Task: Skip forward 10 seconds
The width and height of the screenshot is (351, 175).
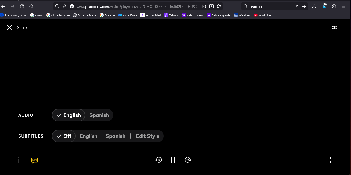Action: 188,160
